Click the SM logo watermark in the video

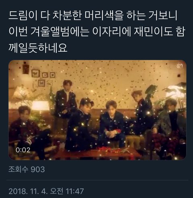[x=180, y=66]
